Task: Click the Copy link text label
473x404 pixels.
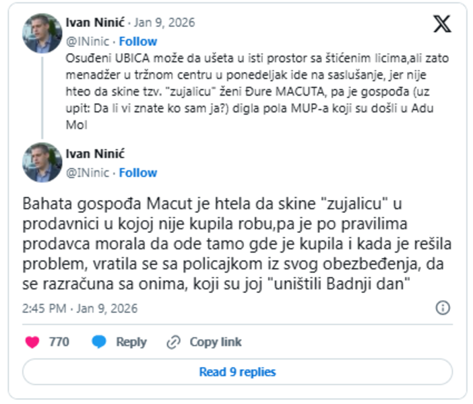Action: 215,342
